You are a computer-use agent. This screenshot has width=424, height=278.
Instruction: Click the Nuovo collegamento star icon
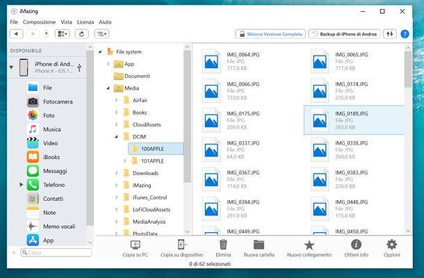[309, 245]
